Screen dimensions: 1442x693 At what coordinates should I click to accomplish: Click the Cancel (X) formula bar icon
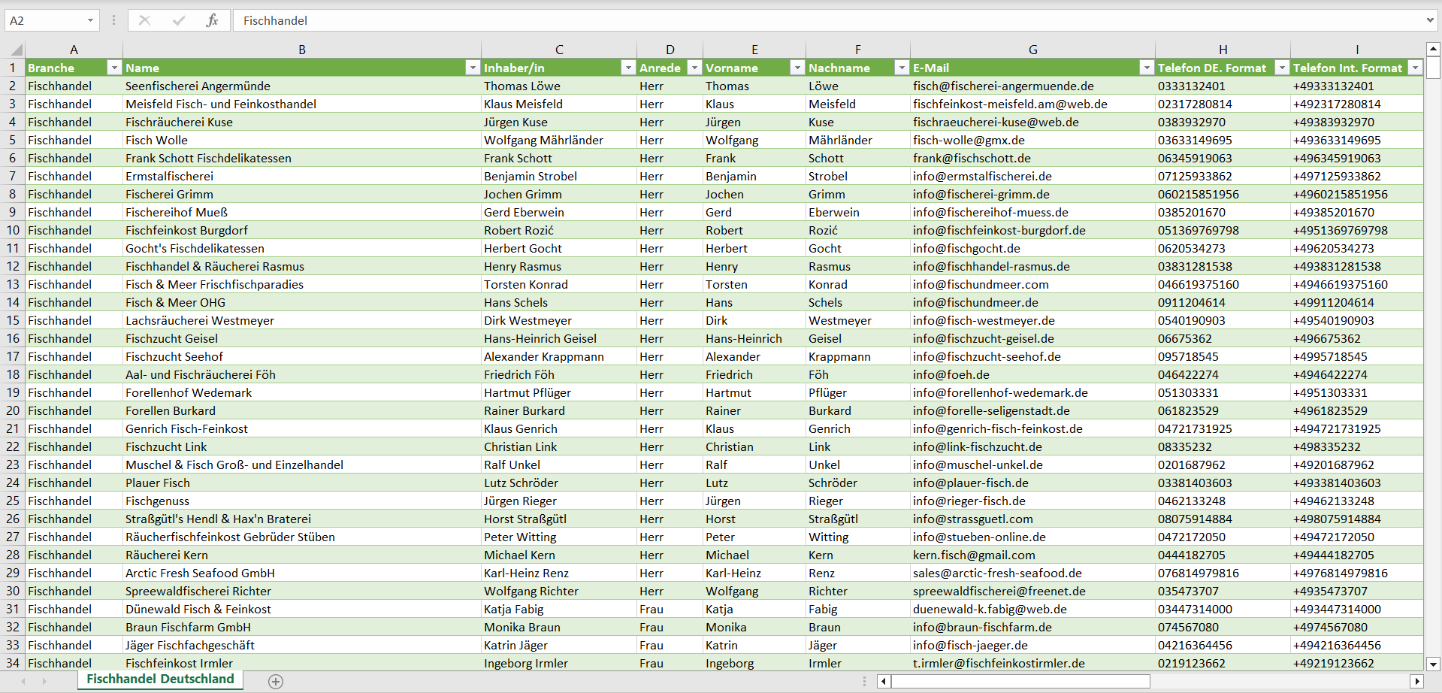(x=145, y=20)
